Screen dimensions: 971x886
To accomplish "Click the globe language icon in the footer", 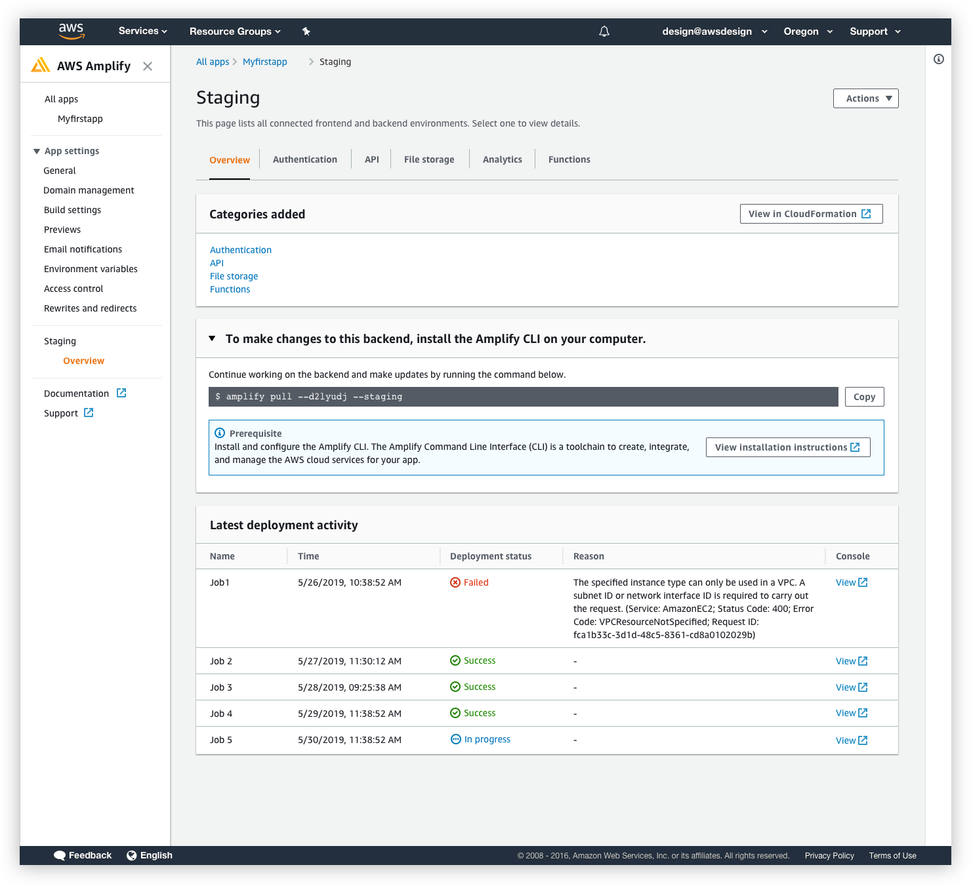I will pos(132,855).
